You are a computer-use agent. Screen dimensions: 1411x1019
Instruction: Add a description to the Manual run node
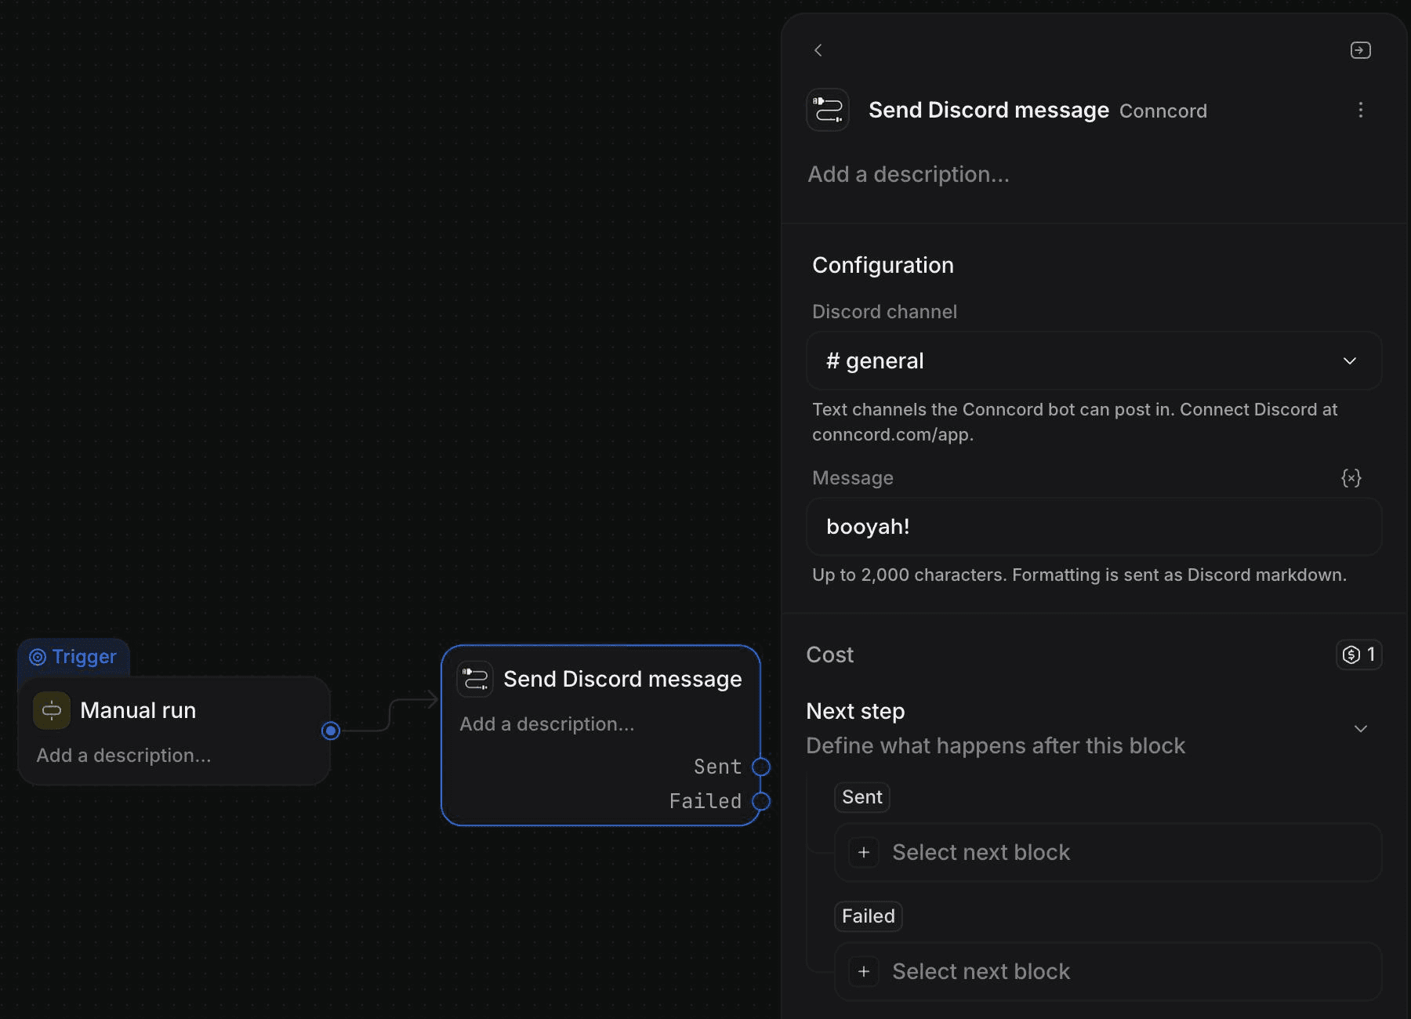point(124,756)
